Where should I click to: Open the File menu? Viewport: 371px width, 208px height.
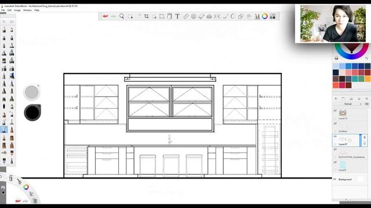3,10
